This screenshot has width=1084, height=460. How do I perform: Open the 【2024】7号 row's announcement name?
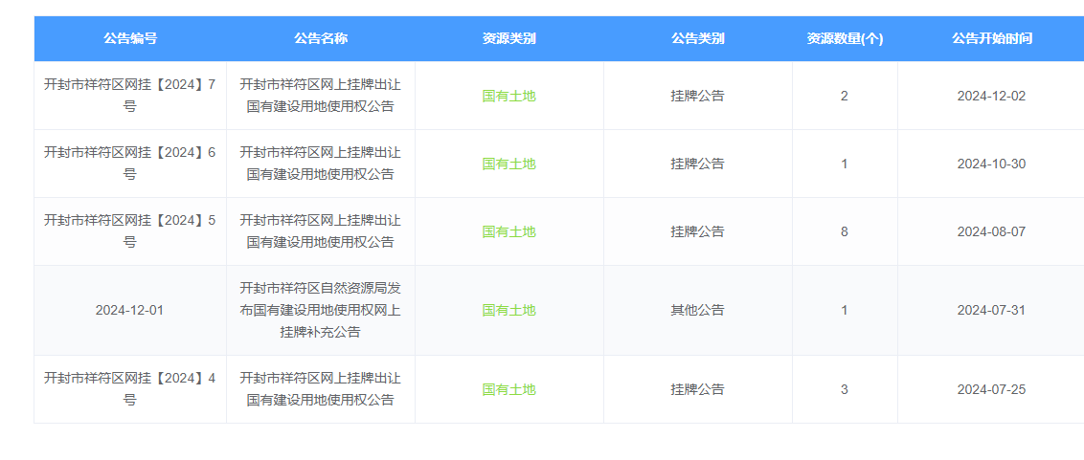320,96
